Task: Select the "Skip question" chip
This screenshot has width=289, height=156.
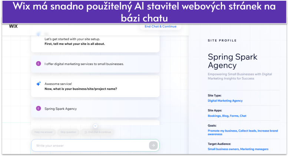Action: tap(68, 132)
